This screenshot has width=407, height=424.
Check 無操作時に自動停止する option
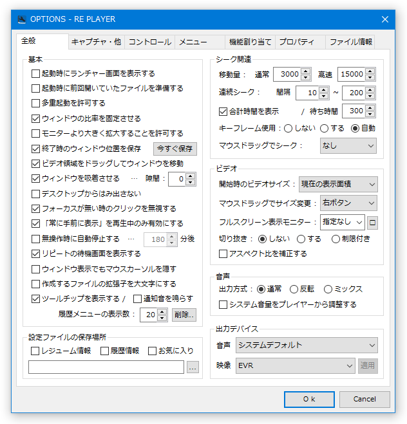(35, 239)
